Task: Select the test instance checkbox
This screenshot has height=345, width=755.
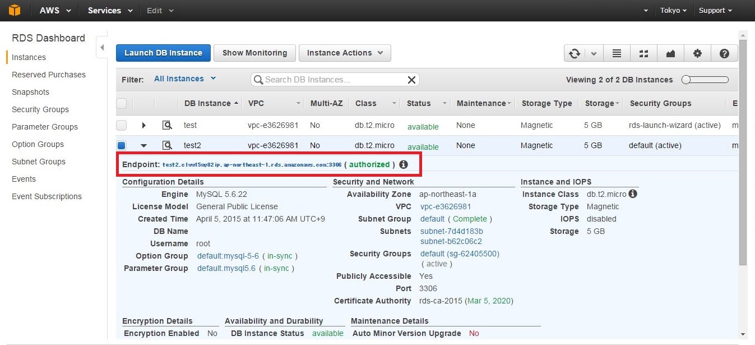Action: pos(122,125)
